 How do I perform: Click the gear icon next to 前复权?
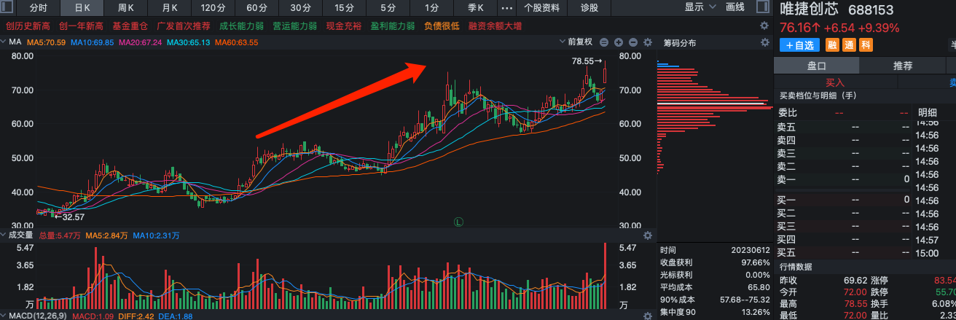coord(647,42)
